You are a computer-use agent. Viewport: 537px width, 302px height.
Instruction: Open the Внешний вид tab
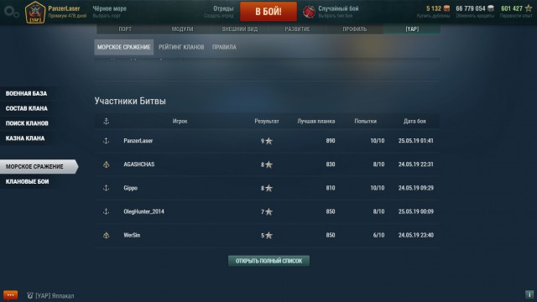(240, 29)
